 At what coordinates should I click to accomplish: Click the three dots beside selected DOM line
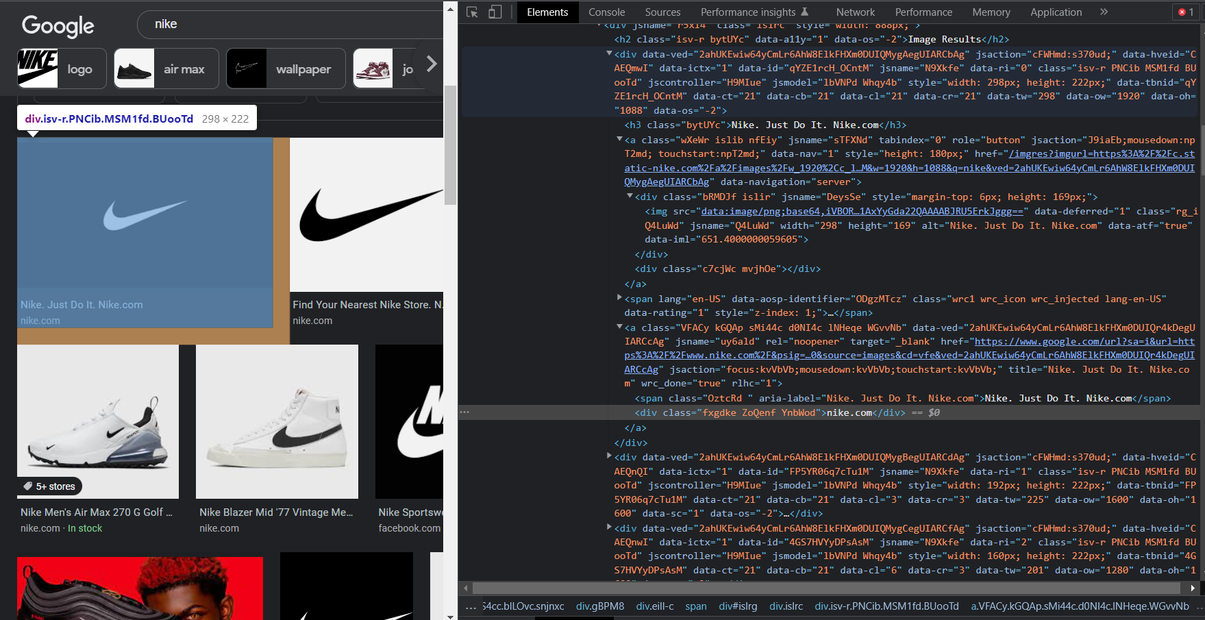464,412
